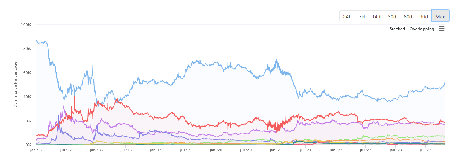Choose the 14d range button
The image size is (466, 157).
[376, 16]
